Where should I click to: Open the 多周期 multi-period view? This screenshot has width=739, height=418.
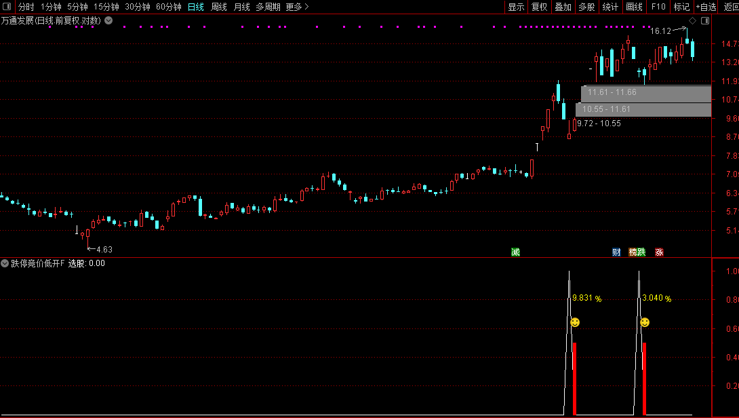pyautogui.click(x=268, y=7)
